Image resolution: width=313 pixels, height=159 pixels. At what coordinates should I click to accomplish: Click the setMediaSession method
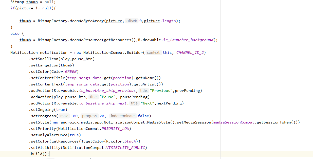coord(194,122)
